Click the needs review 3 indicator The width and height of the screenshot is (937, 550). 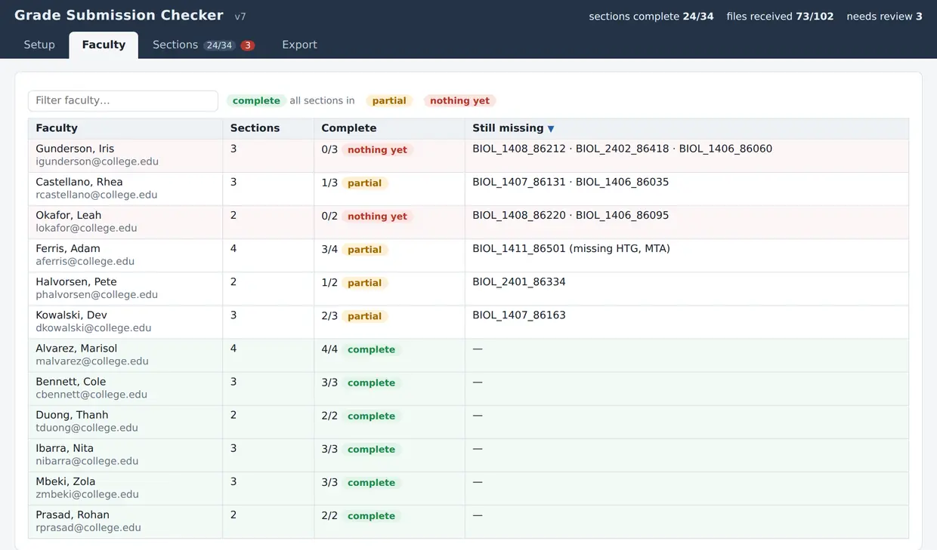[884, 16]
